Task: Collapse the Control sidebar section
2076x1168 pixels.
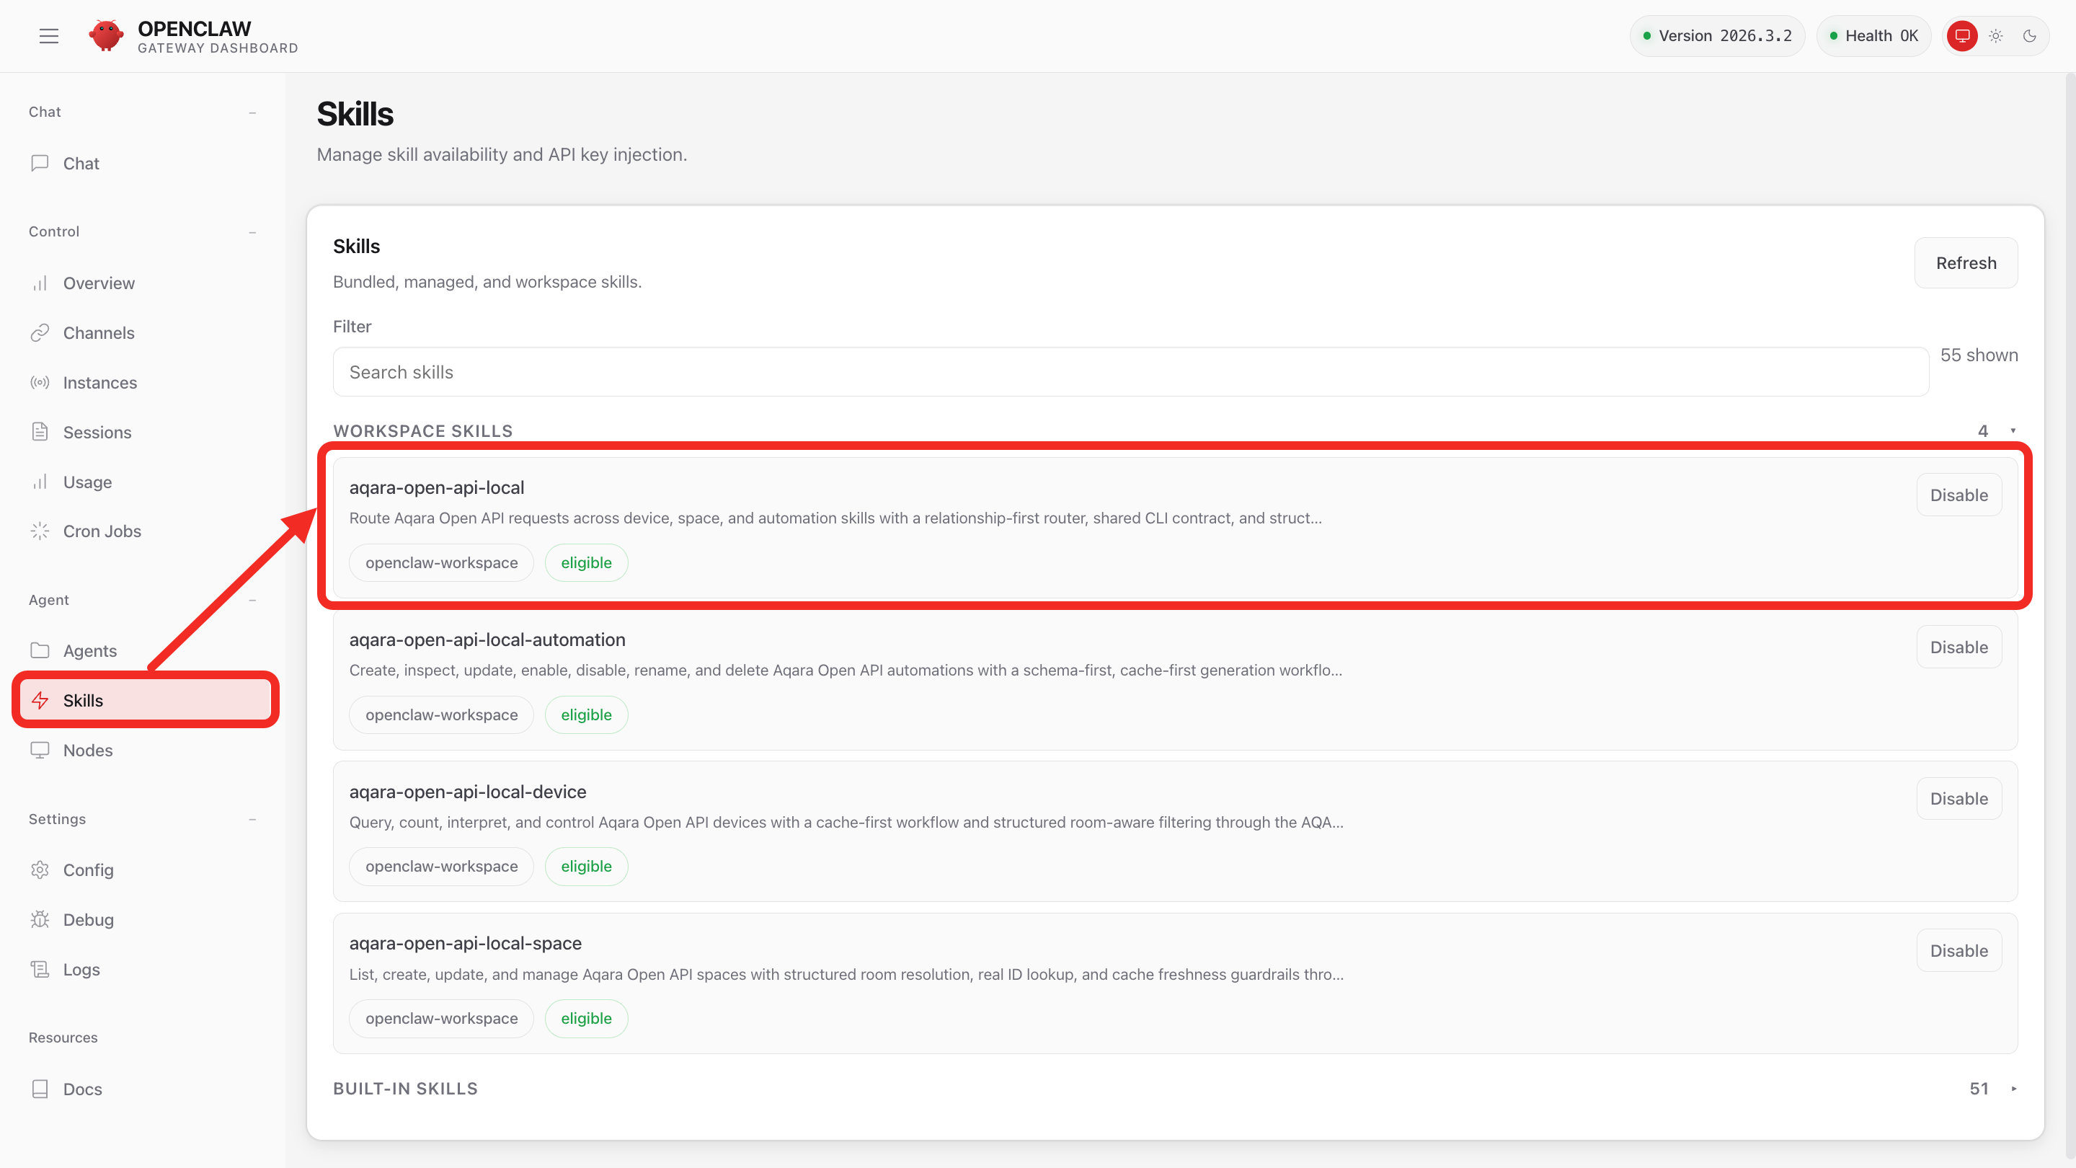Action: click(x=252, y=232)
